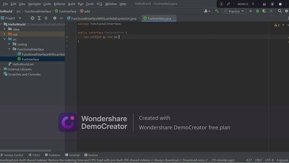
Task: Click the greyed-out Stop run icon
Action: coord(271,11)
